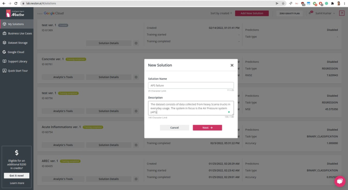
Task: Click the Google Cloud logo in header
Action: [54, 13]
